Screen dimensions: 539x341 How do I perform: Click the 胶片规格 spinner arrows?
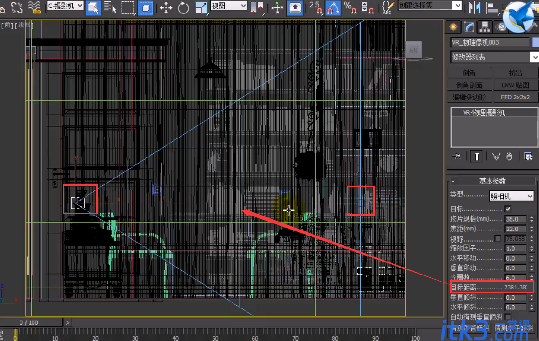tap(532, 219)
